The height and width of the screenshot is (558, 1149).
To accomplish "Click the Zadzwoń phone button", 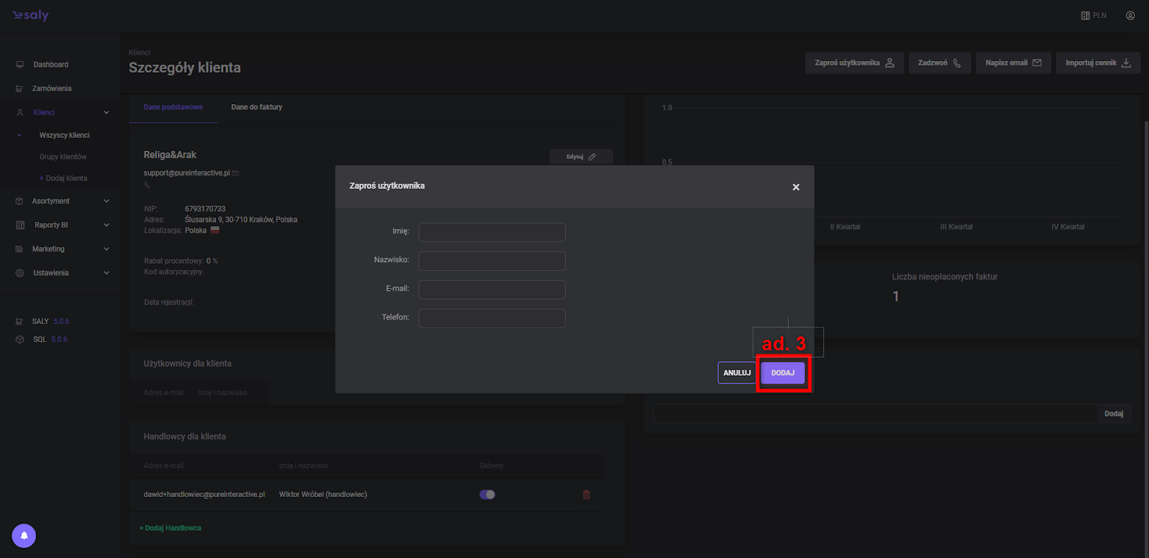I will (x=939, y=63).
